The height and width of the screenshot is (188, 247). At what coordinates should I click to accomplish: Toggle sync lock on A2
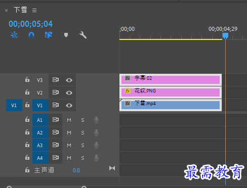point(56,132)
